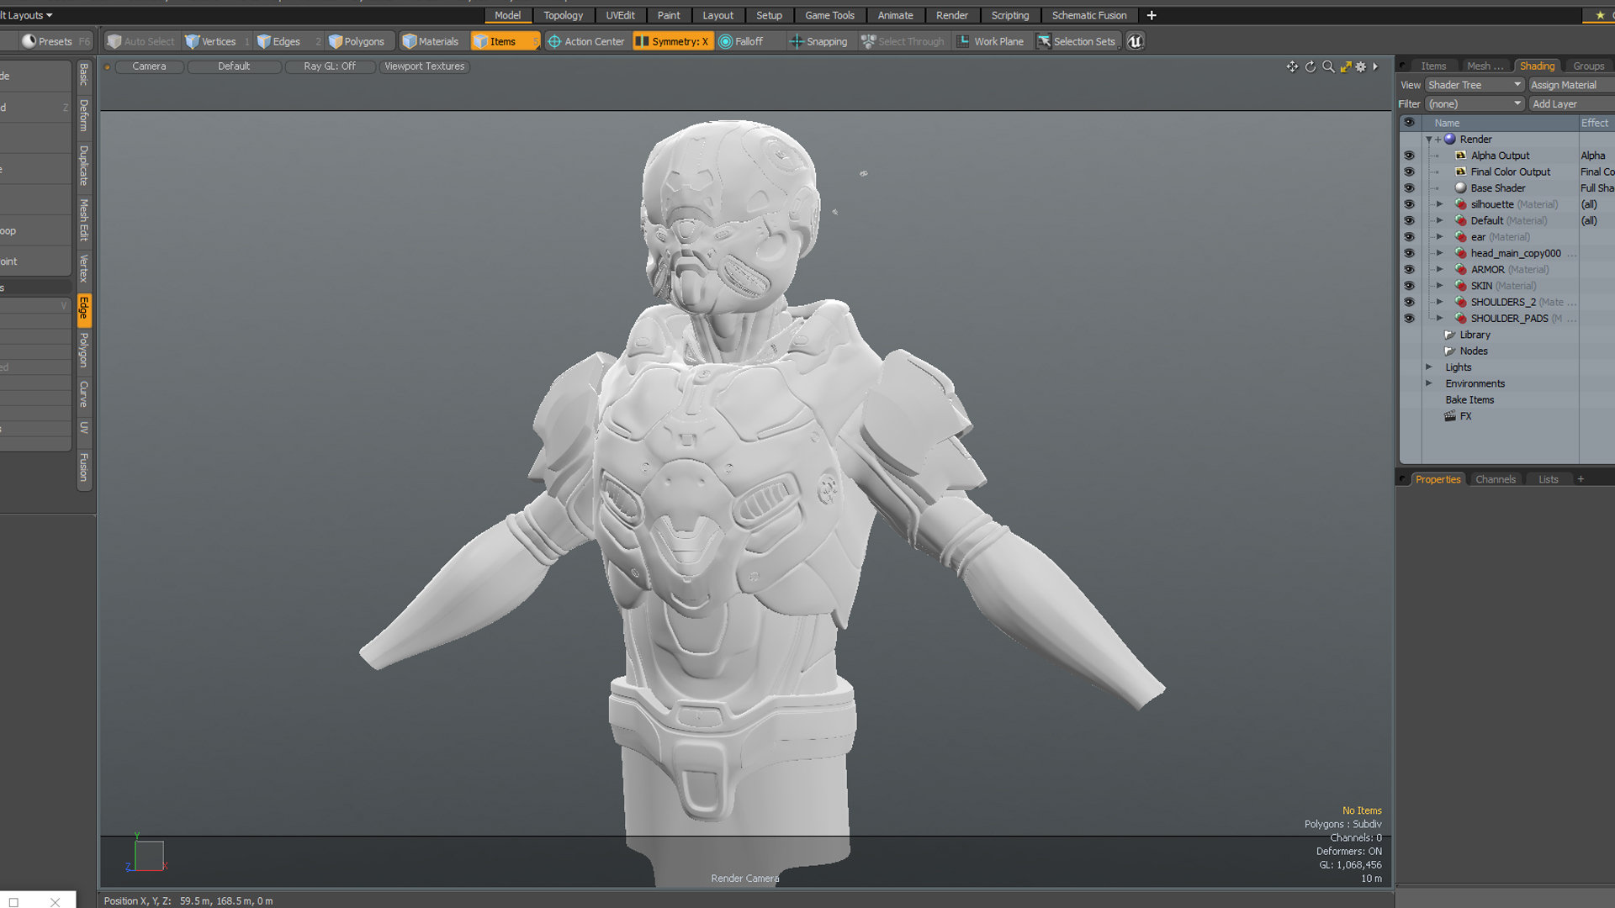Switch to the Topology layout tab
The height and width of the screenshot is (908, 1615).
pyautogui.click(x=563, y=15)
